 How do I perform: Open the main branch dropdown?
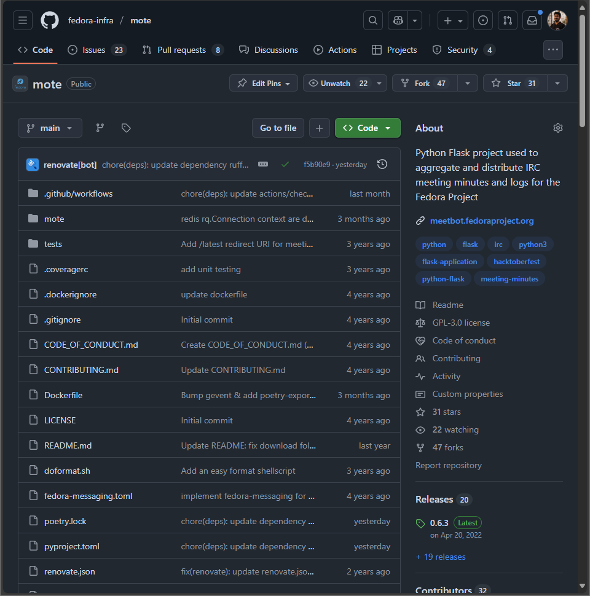point(49,128)
